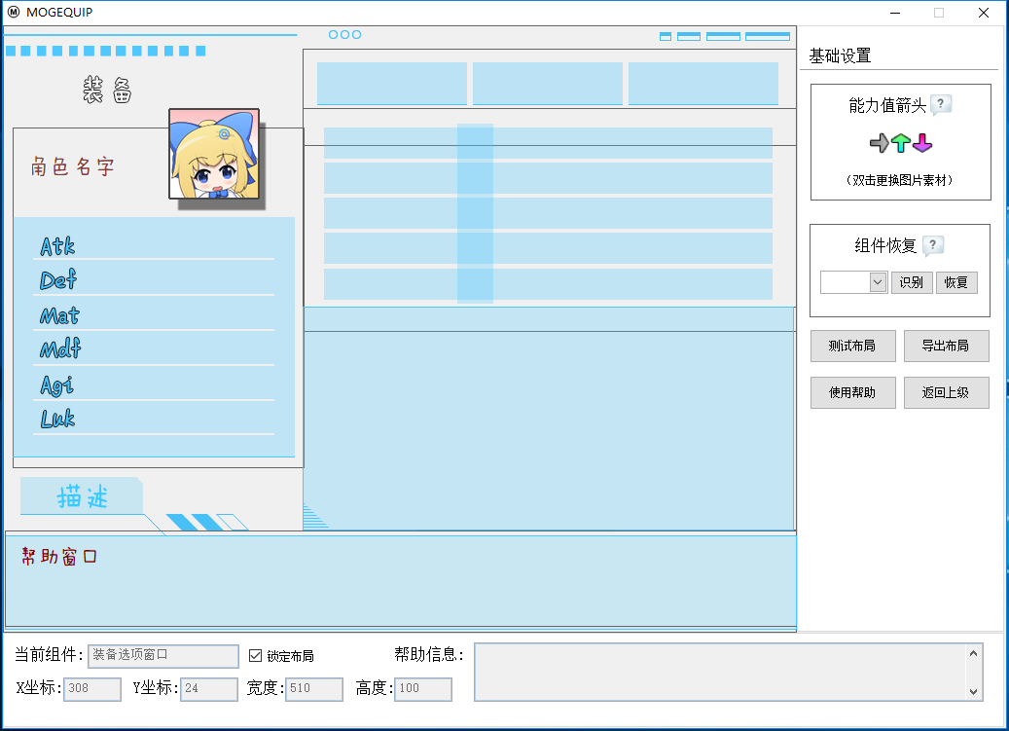Click the X坐标 input field
This screenshot has height=731, width=1009.
[92, 689]
